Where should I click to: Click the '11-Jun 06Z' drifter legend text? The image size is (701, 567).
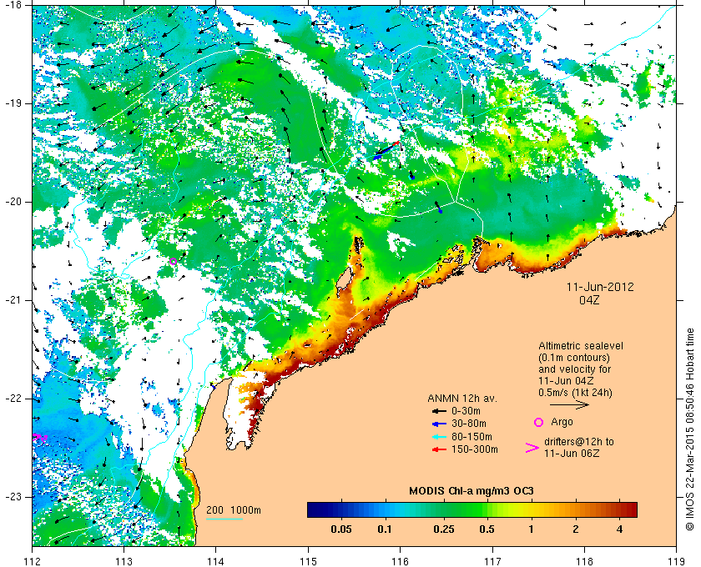point(572,454)
